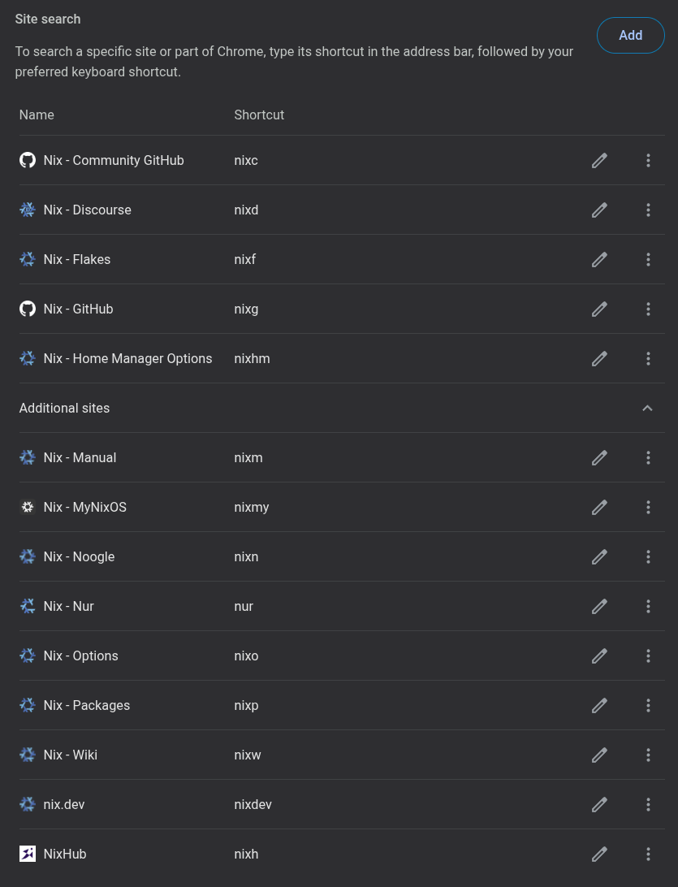Open more actions for Nix - Nur
Image resolution: width=678 pixels, height=887 pixels.
[648, 607]
